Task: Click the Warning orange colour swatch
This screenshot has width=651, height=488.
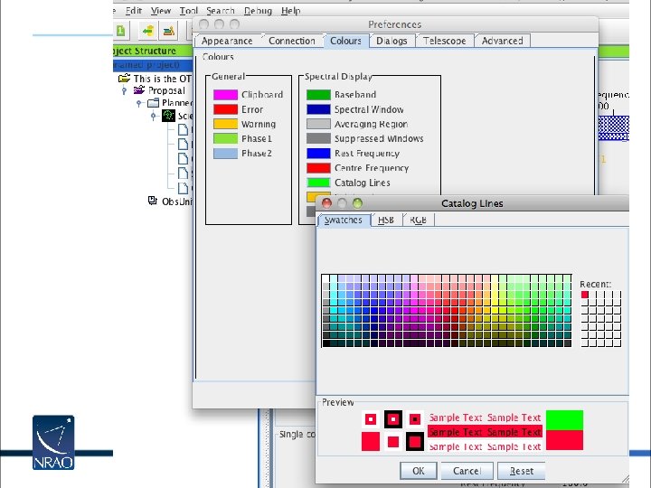Action: click(225, 124)
